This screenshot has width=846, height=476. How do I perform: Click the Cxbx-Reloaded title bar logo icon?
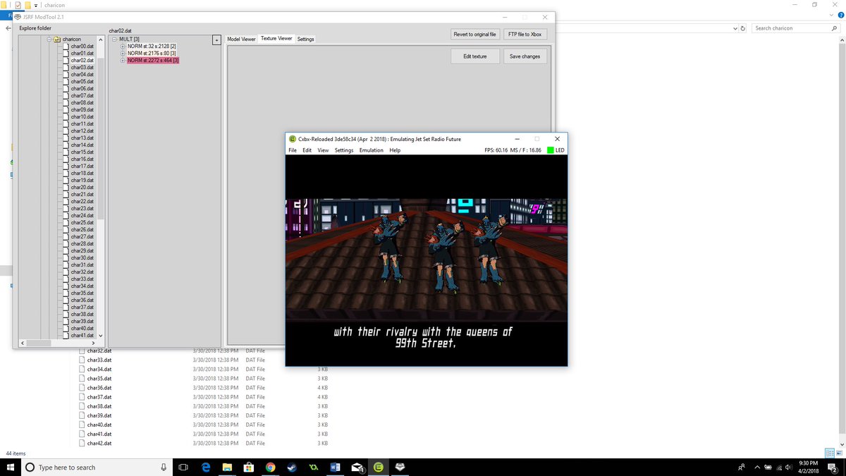pyautogui.click(x=293, y=139)
